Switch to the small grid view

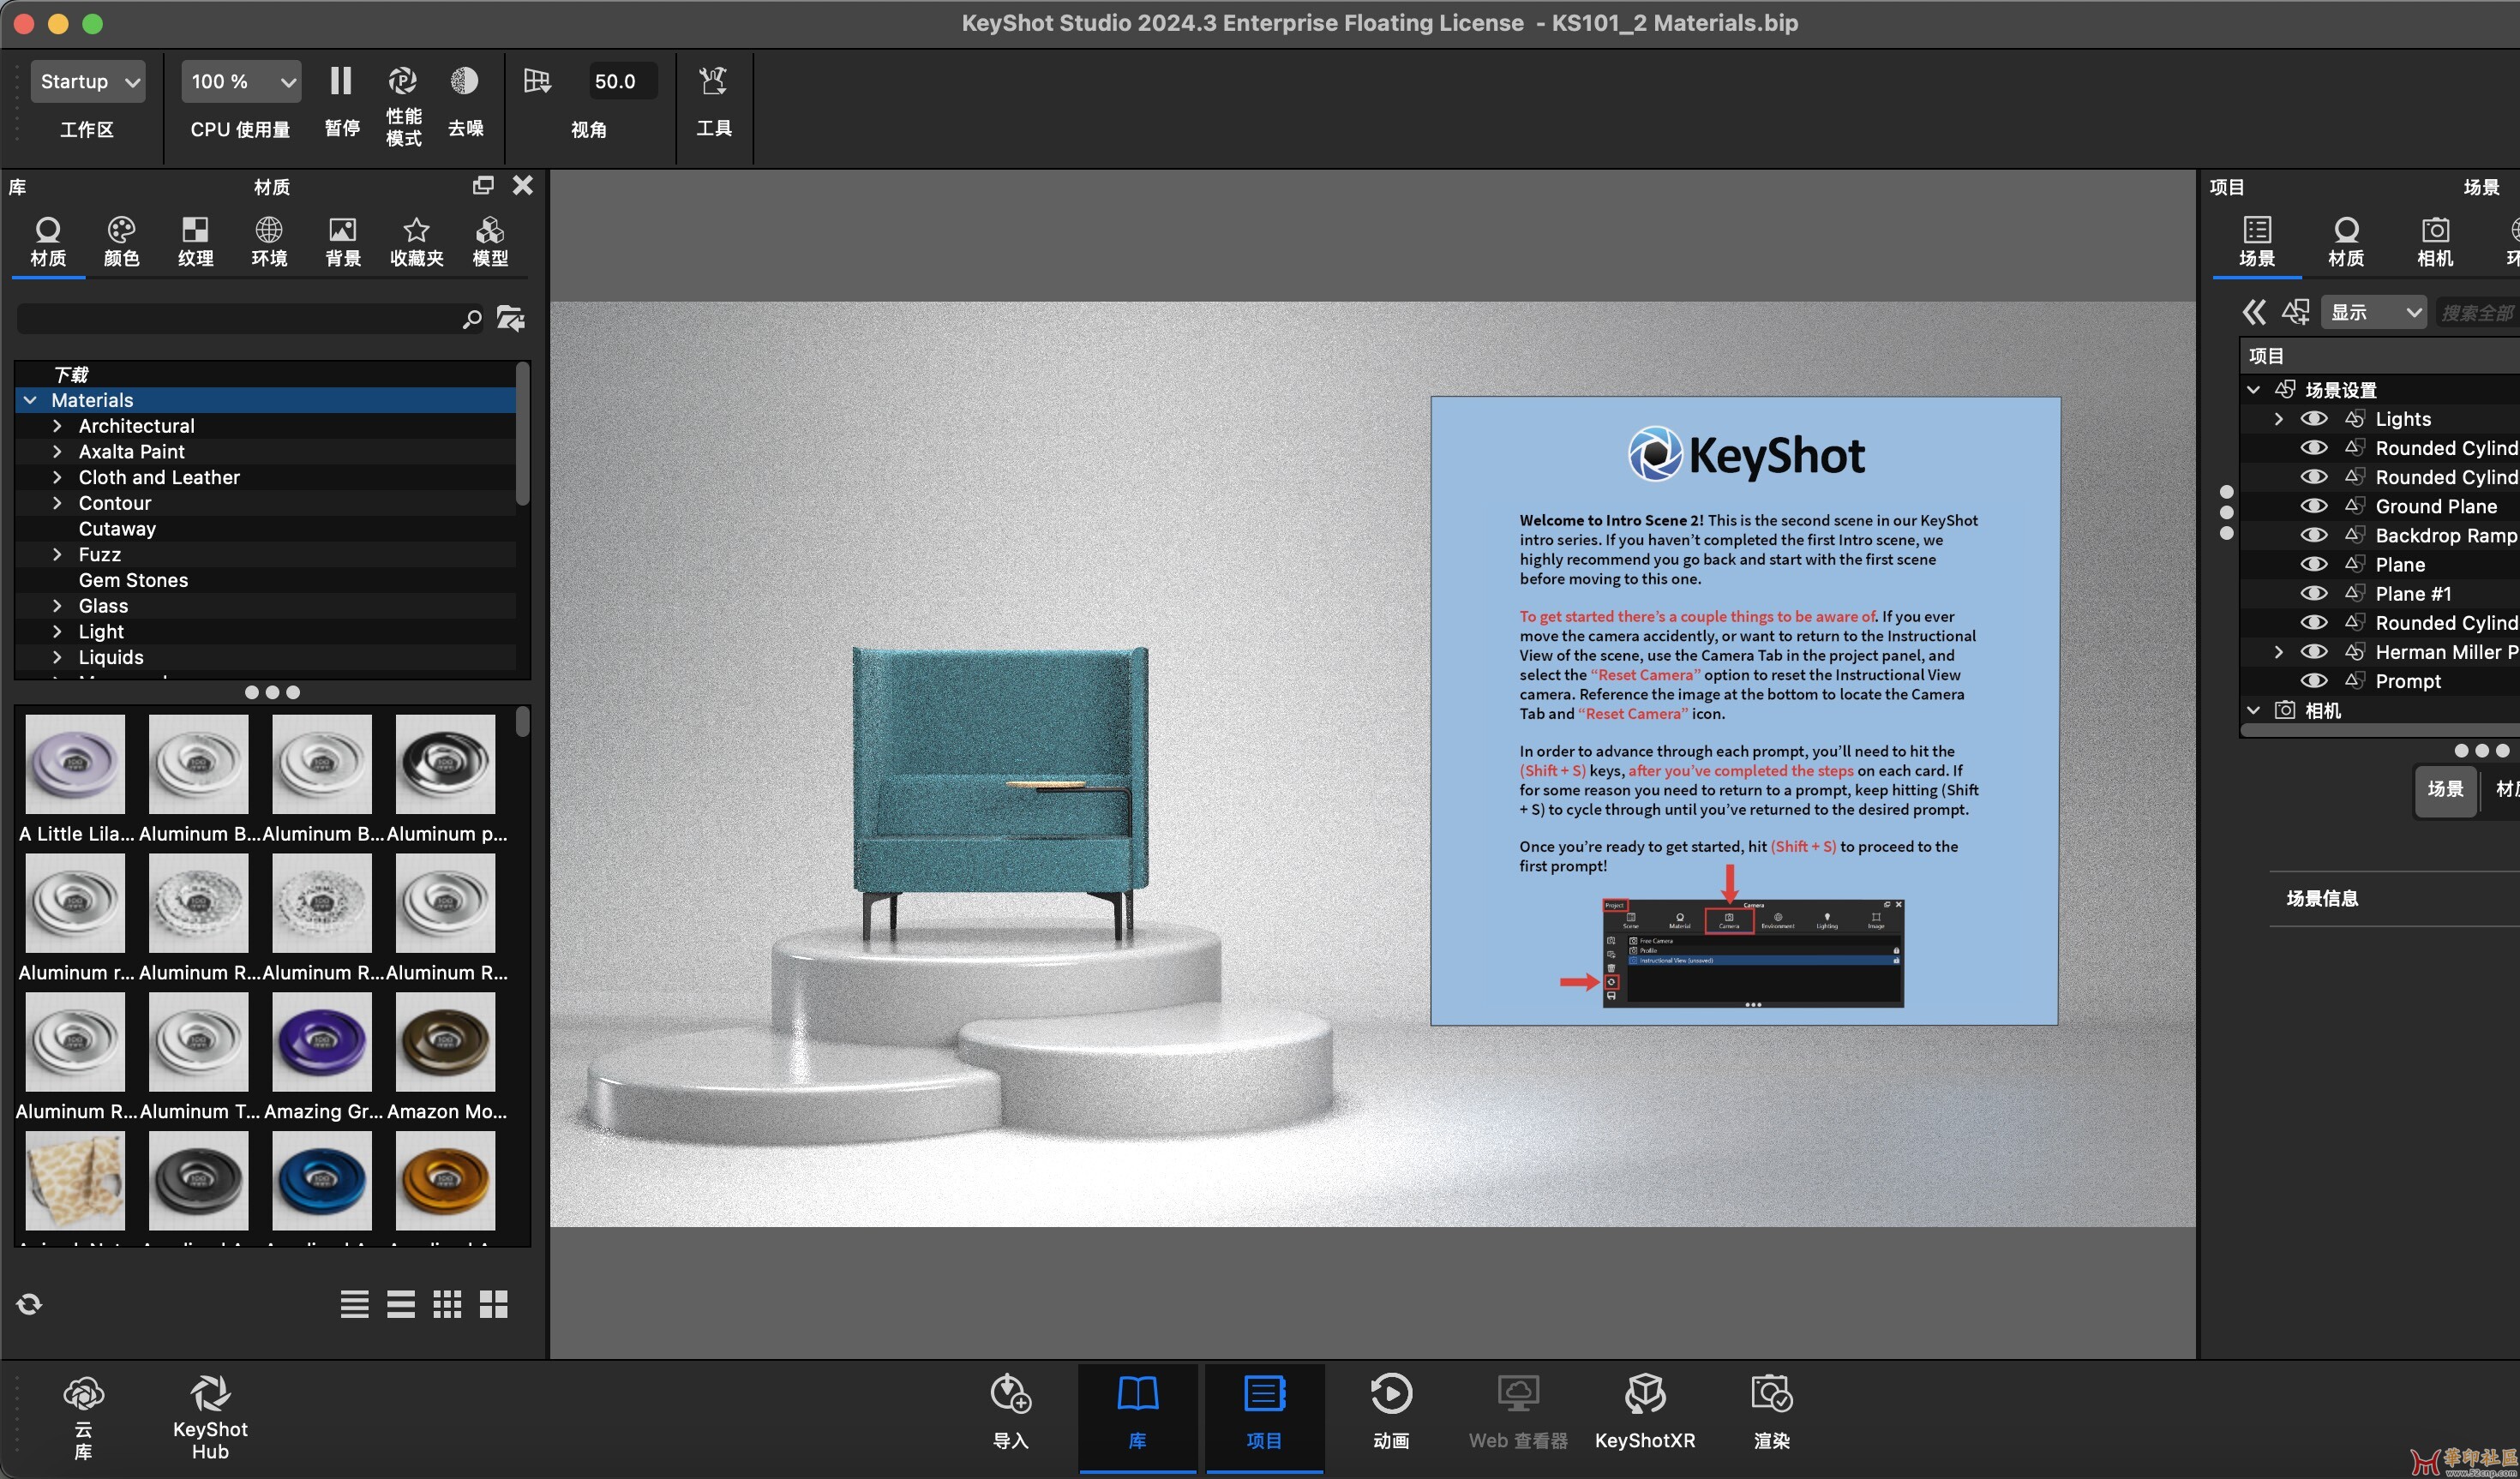tap(447, 1304)
